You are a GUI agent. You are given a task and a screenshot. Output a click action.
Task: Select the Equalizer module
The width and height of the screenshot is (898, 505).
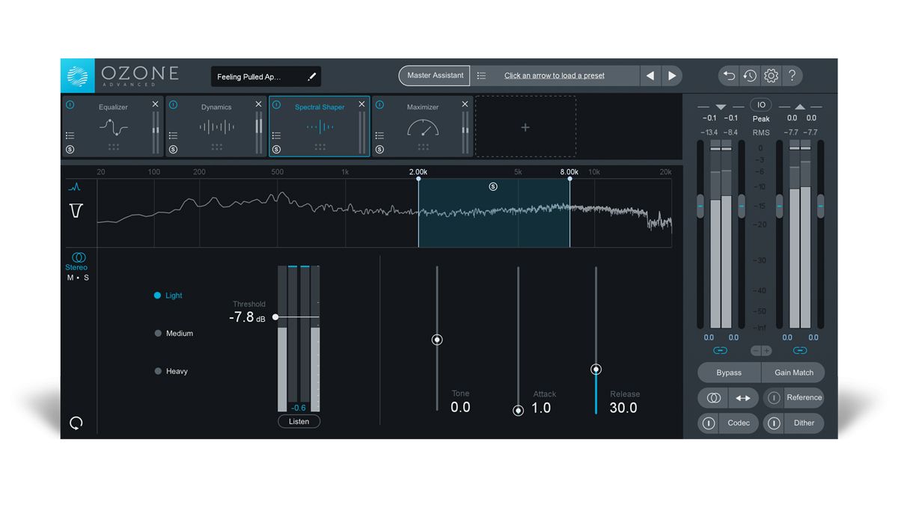pos(114,107)
